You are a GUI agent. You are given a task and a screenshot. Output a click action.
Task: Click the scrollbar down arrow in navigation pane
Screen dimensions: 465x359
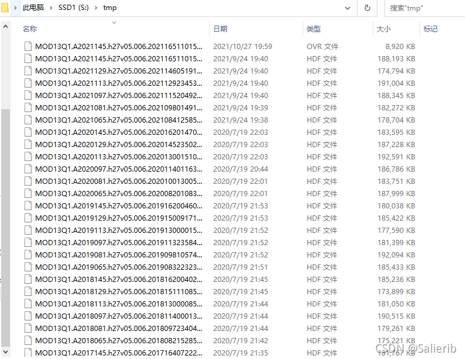(x=5, y=352)
